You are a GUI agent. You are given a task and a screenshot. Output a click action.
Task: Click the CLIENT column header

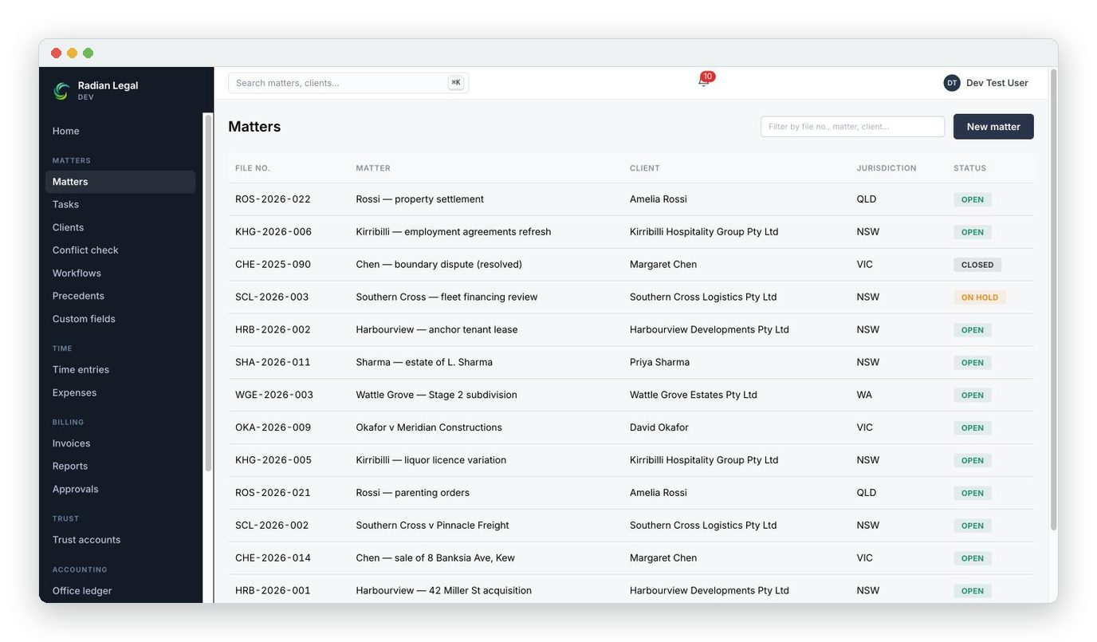pyautogui.click(x=645, y=168)
